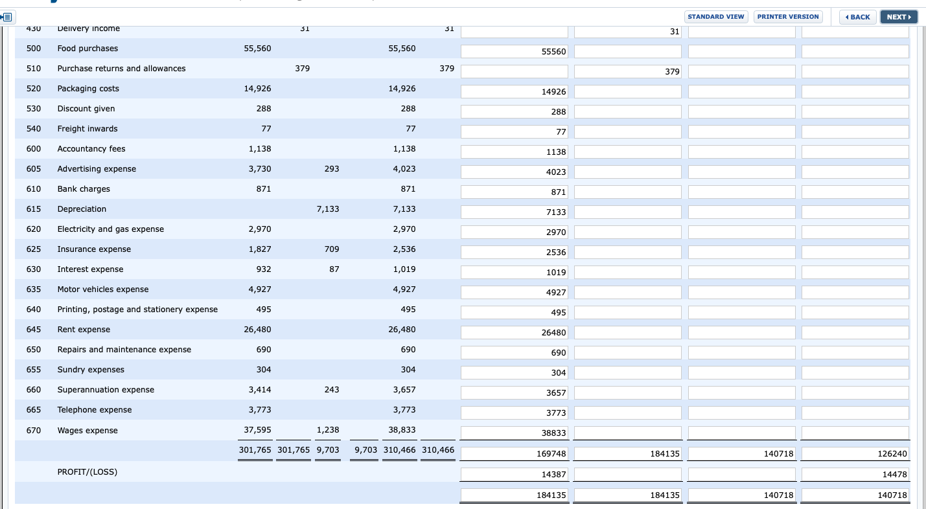Select the Profit/(Loss) input containing 14387
The height and width of the screenshot is (509, 926).
click(x=515, y=475)
